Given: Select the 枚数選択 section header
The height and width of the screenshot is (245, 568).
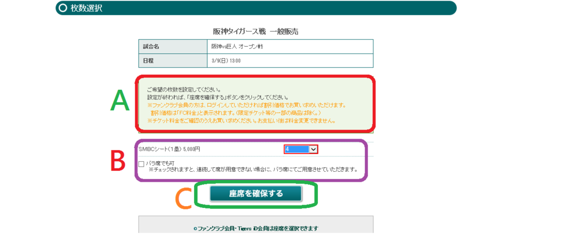Looking at the screenshot, I should (x=256, y=8).
